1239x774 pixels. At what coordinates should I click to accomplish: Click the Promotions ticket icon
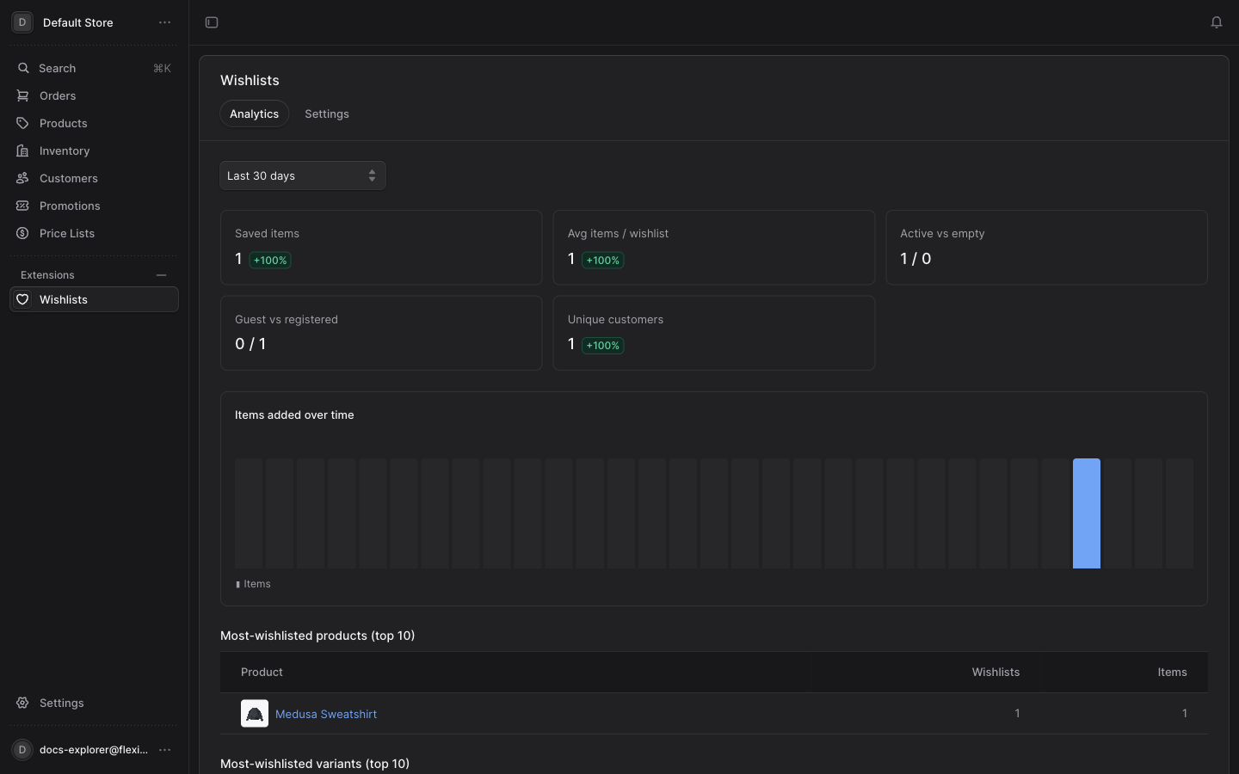pos(23,206)
